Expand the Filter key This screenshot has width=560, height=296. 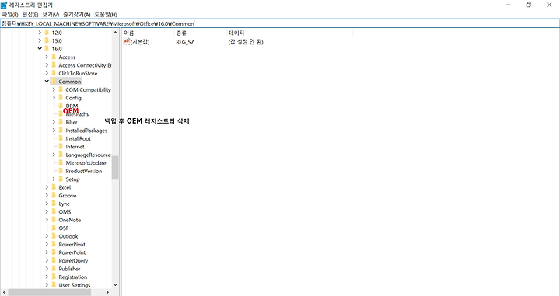pyautogui.click(x=54, y=122)
